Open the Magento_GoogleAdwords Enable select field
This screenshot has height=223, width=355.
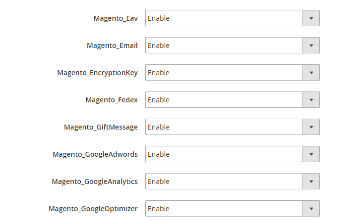pos(224,154)
